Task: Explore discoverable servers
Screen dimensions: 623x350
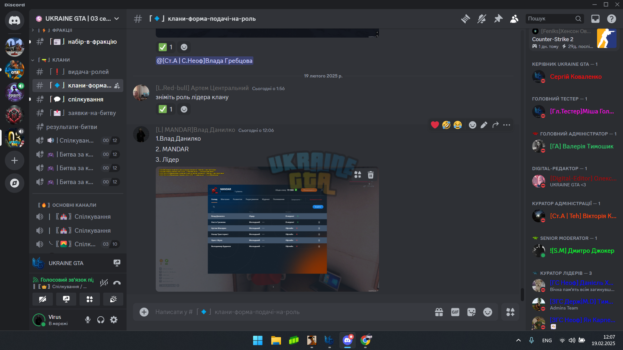Action: coord(15,183)
